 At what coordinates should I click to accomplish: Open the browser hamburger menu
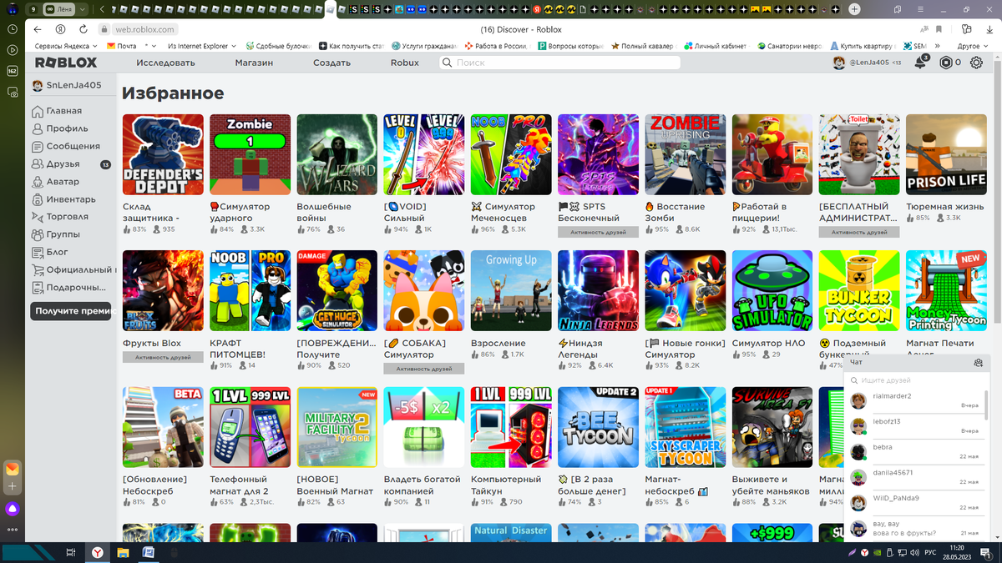click(x=921, y=8)
